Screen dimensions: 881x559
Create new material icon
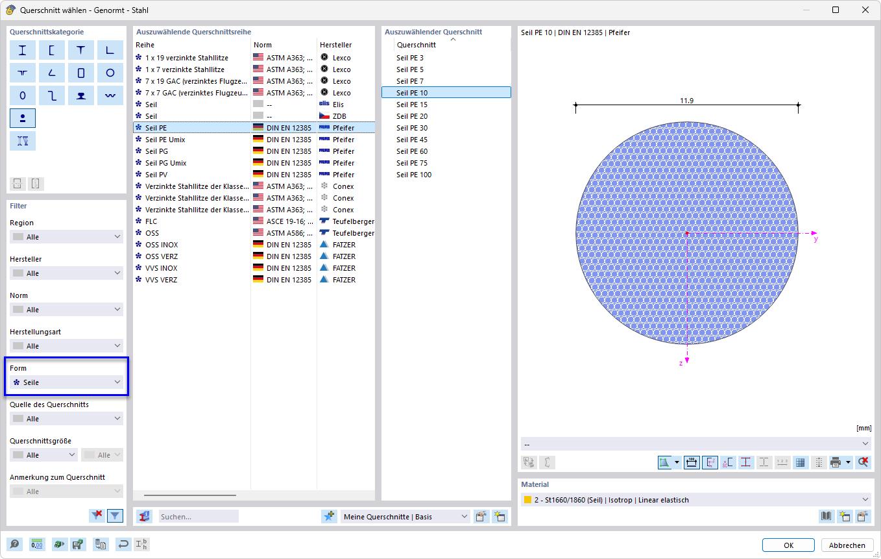[845, 516]
